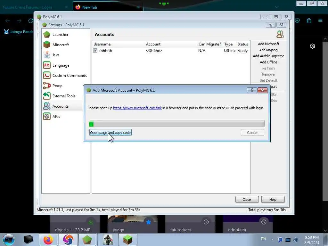
Task: Click the Refresh account action
Action: tap(268, 68)
